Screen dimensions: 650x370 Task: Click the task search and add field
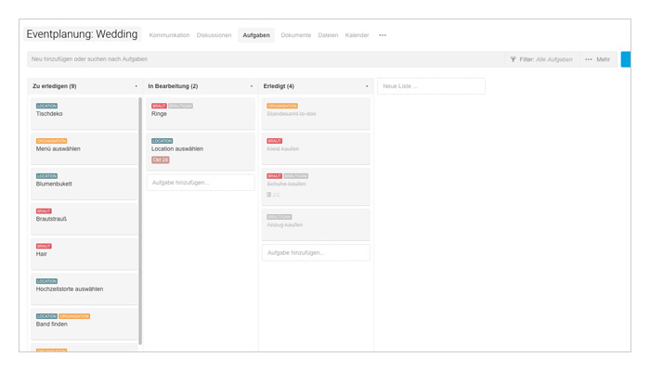(266, 59)
